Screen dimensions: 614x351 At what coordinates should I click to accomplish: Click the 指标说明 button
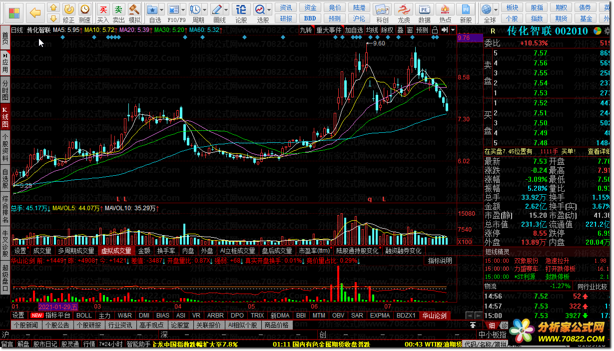tap(440, 261)
